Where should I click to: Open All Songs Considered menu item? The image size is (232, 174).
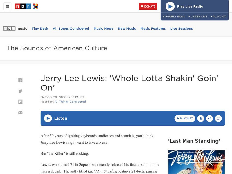(71, 28)
